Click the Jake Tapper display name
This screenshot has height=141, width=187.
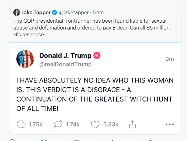click(36, 12)
